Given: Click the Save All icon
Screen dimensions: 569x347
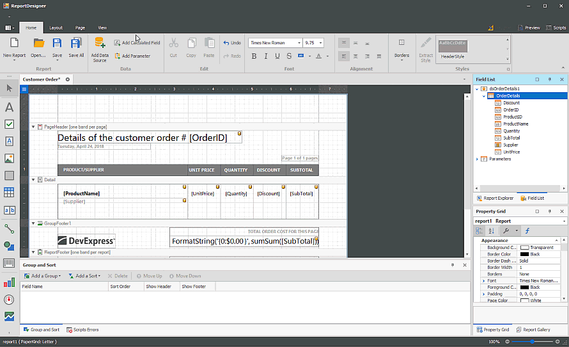Looking at the screenshot, I should [x=76, y=44].
